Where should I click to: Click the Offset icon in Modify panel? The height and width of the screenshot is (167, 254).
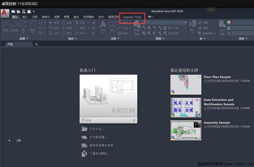click(x=93, y=33)
